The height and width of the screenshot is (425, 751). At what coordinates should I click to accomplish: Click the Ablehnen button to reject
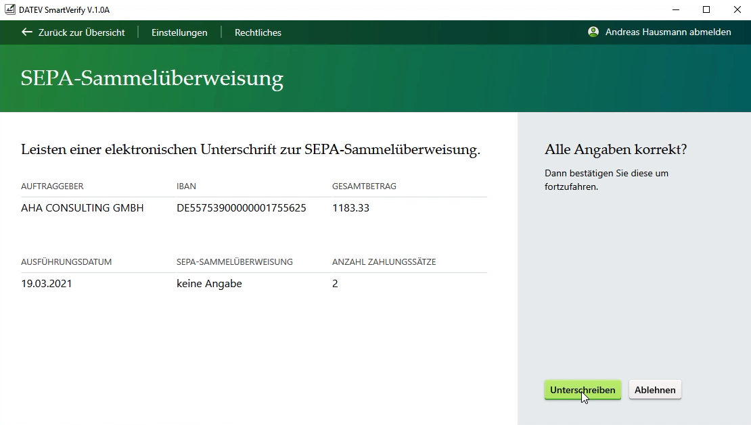tap(654, 389)
